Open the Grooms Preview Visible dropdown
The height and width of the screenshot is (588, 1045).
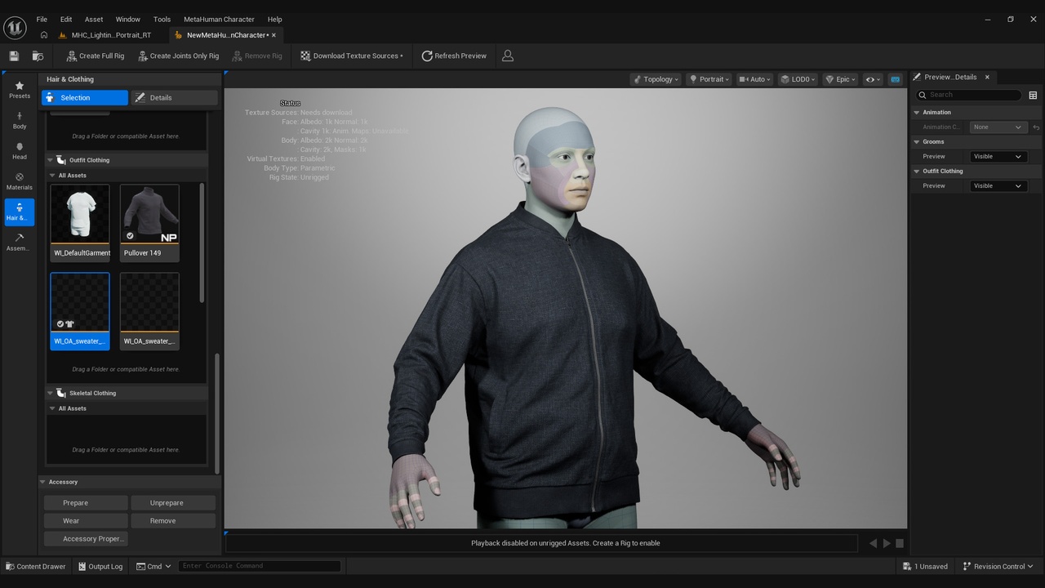pos(998,157)
